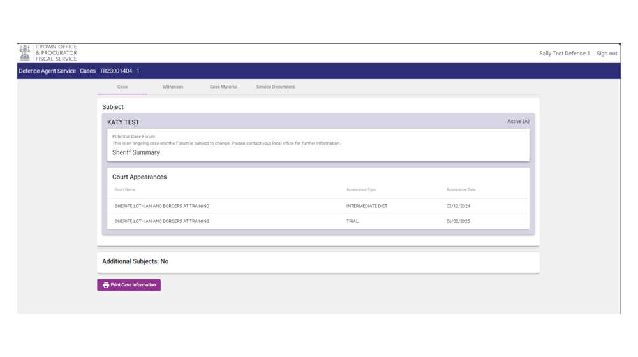Click the printer icon on Print button
The image size is (638, 357).
(x=106, y=285)
